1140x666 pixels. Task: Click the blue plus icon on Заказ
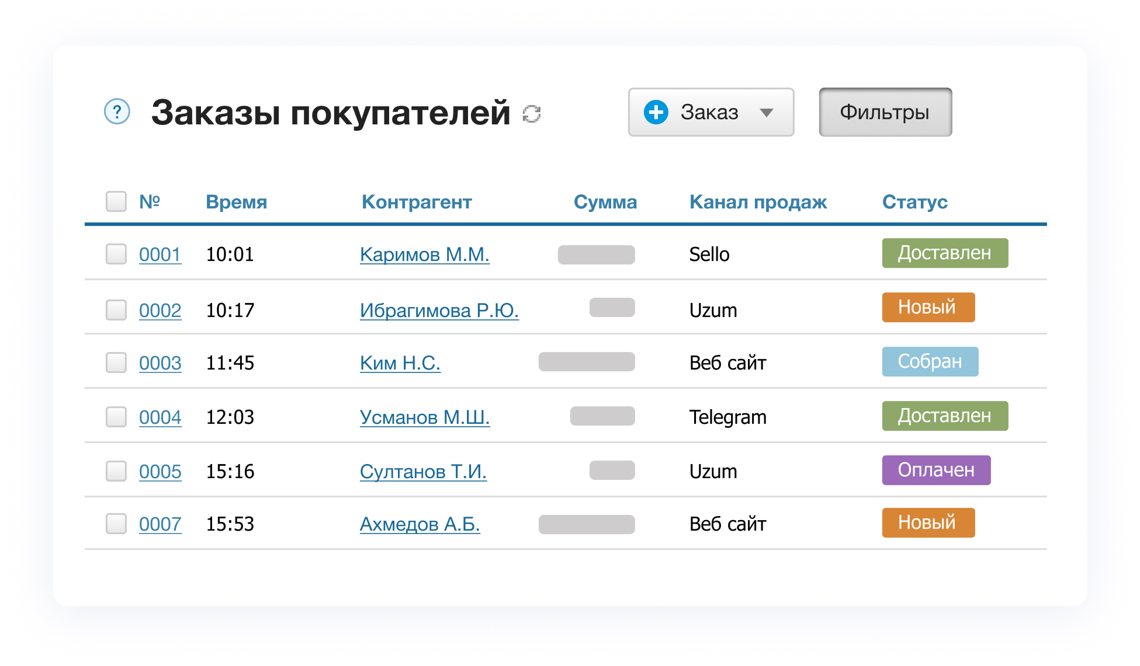point(656,112)
